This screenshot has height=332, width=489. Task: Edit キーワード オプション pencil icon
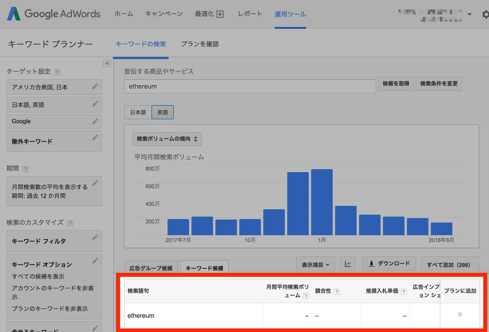(x=95, y=261)
